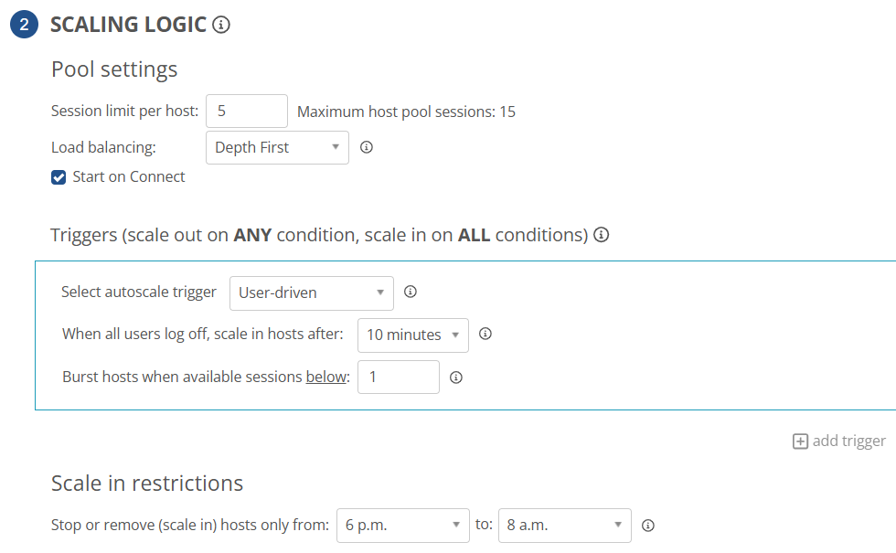Screen dimensions: 896x553
Task: Click the plus icon for add trigger
Action: (800, 441)
